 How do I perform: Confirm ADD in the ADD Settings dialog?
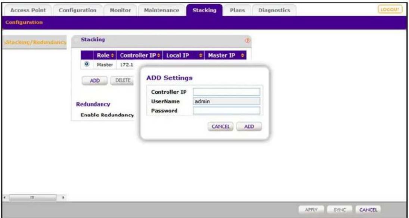(x=249, y=127)
